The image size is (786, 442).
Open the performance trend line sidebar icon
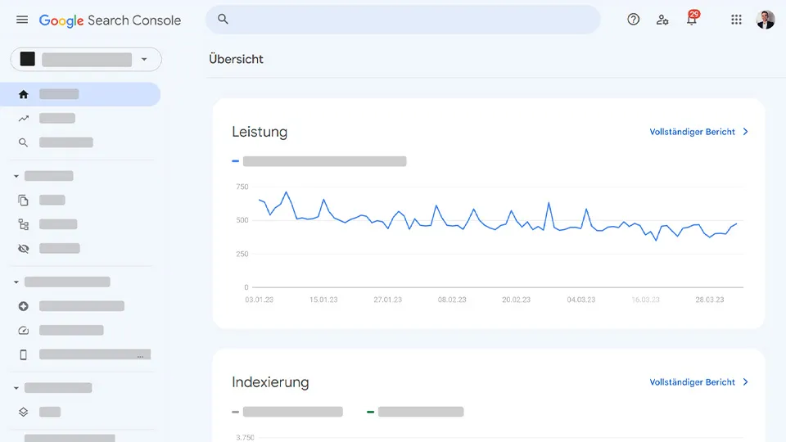pos(24,118)
